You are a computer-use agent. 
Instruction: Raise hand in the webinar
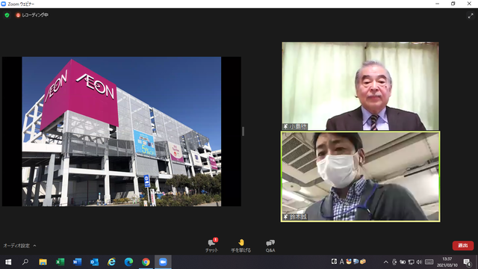240,246
